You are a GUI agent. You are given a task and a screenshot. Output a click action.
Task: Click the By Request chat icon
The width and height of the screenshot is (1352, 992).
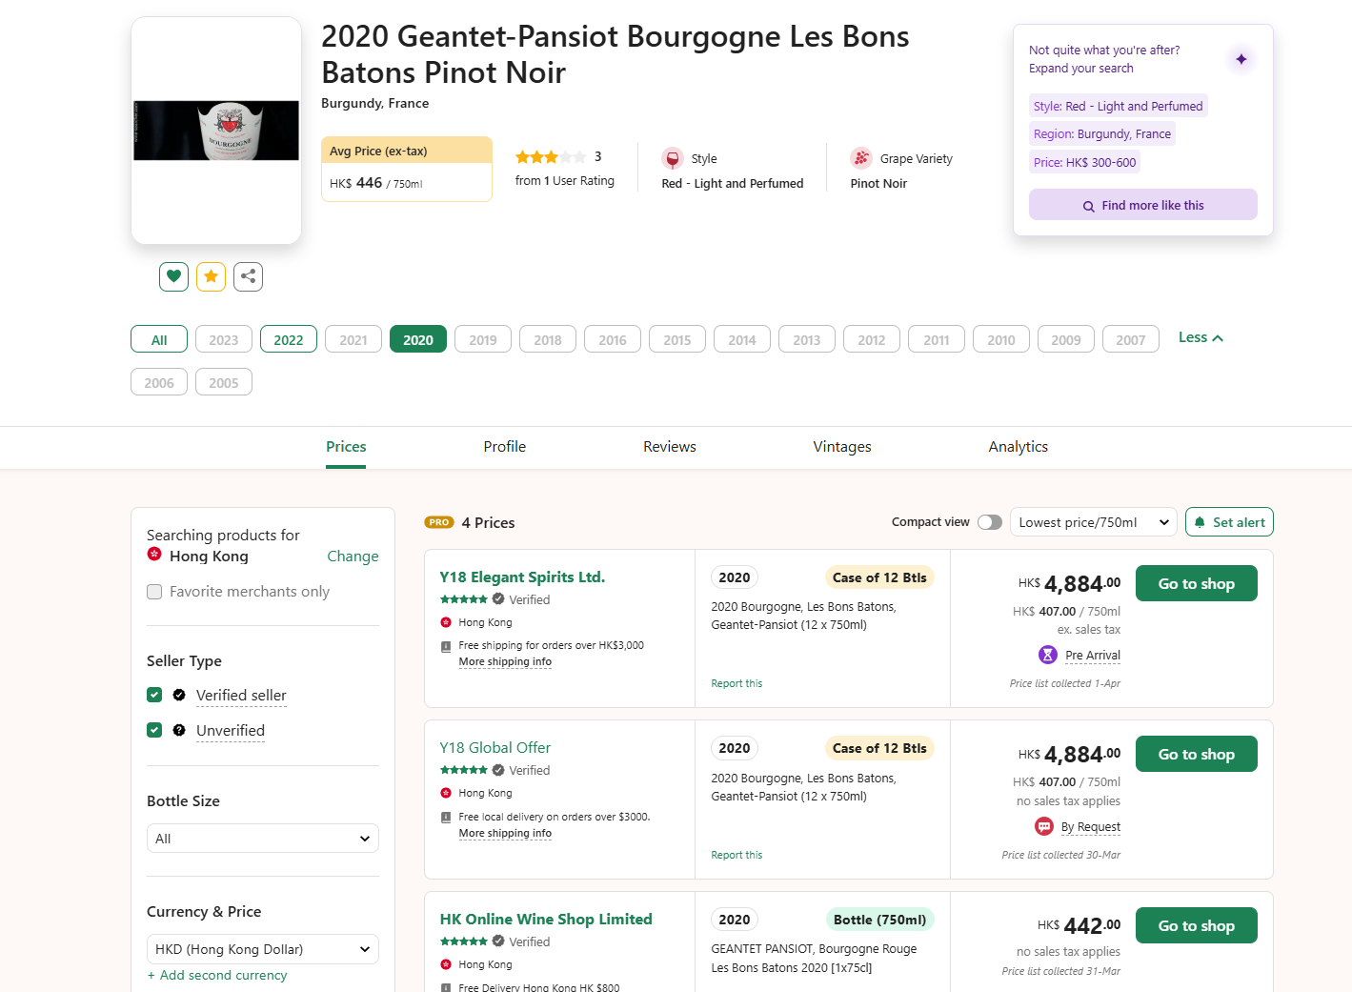pos(1044,826)
